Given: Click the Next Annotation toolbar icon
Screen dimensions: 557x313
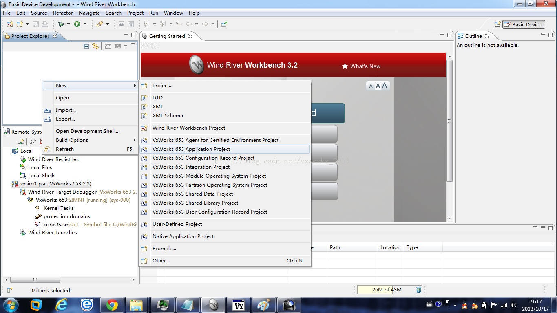Looking at the screenshot, I should point(147,24).
